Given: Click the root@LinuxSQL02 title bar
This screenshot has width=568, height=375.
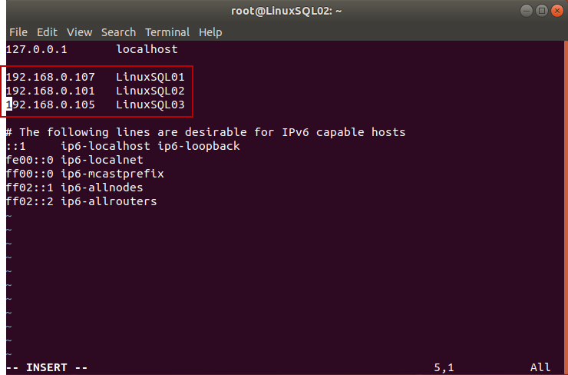Looking at the screenshot, I should point(283,11).
